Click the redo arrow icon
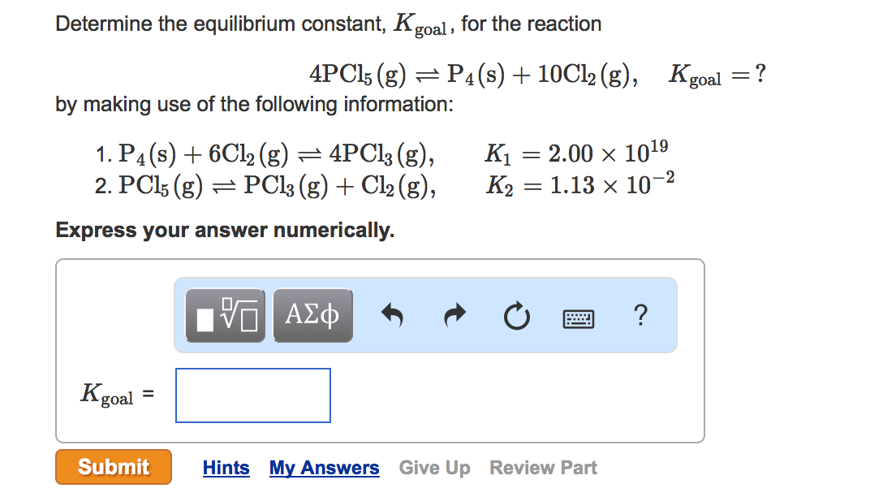870x497 pixels. pos(455,315)
